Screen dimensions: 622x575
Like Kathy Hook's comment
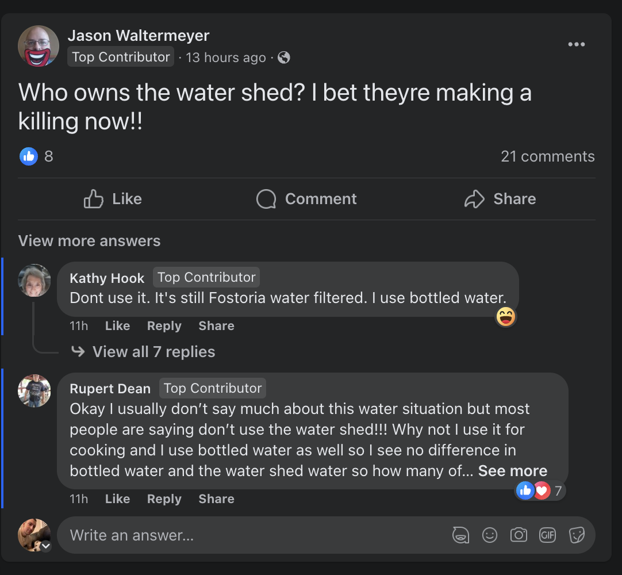117,326
